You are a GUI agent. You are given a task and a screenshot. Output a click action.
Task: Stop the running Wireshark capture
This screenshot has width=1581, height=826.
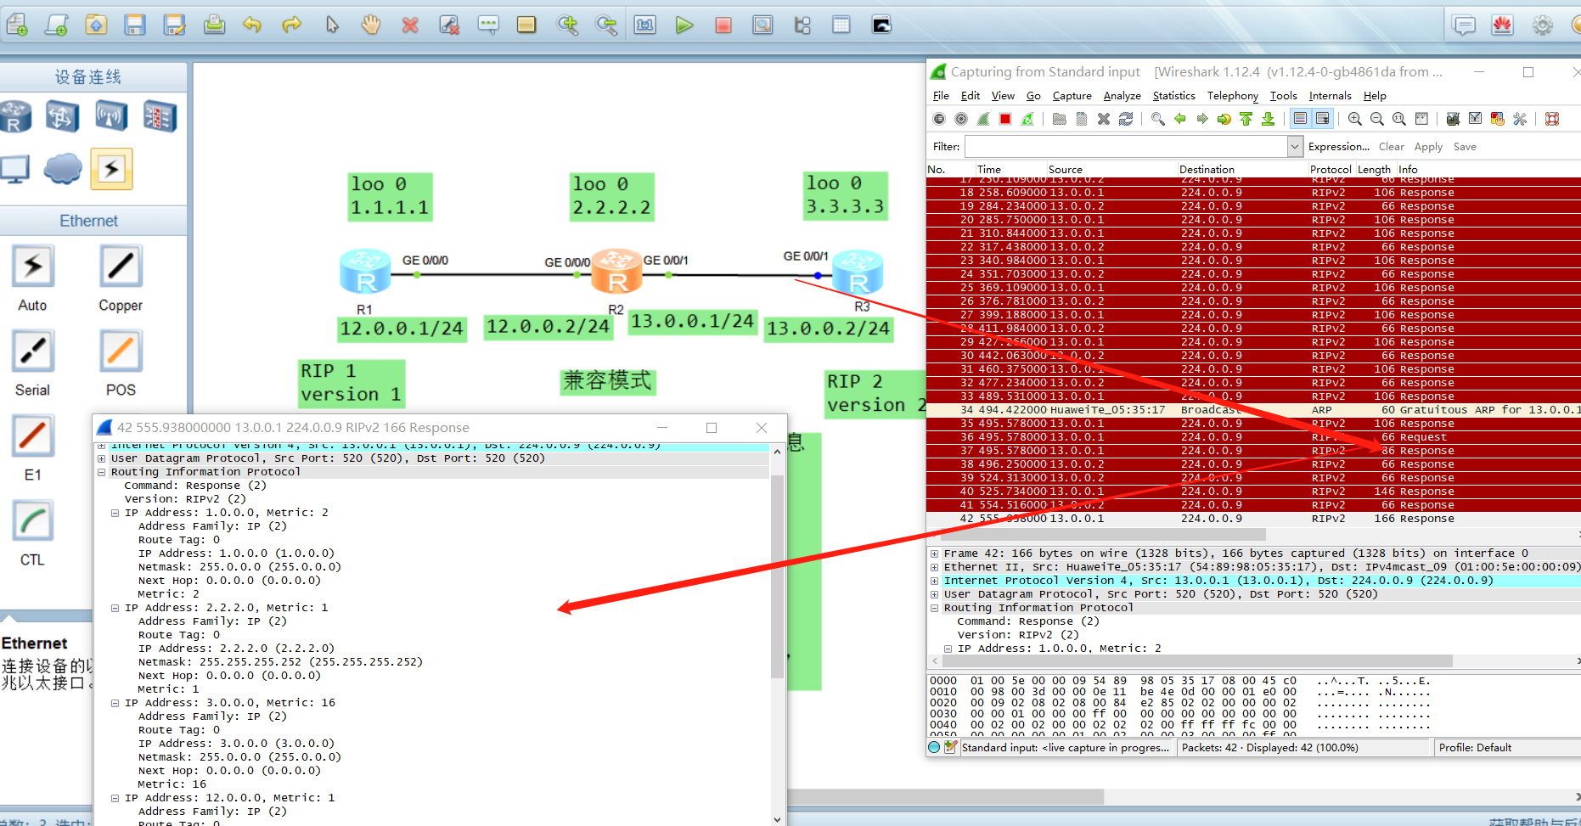click(1004, 119)
